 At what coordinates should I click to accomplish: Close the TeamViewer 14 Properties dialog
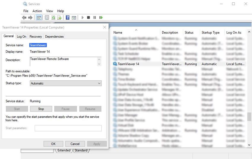[x=105, y=27]
